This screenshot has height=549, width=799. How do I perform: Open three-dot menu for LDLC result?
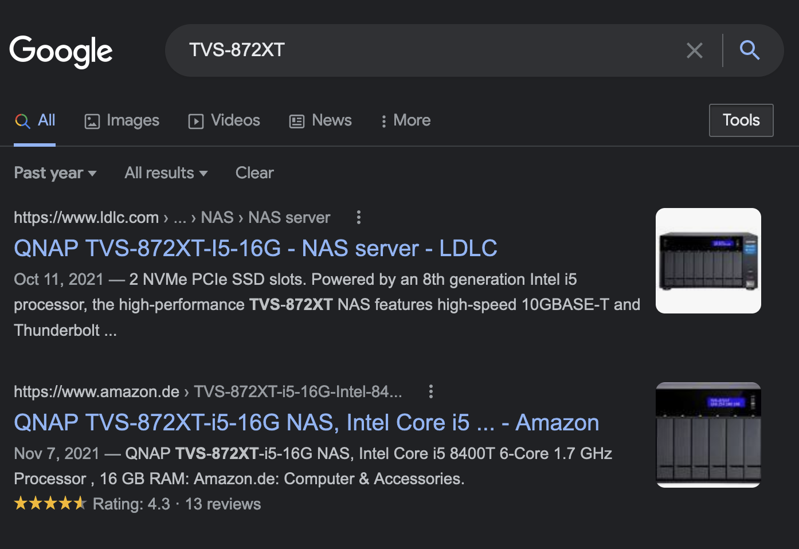(359, 217)
